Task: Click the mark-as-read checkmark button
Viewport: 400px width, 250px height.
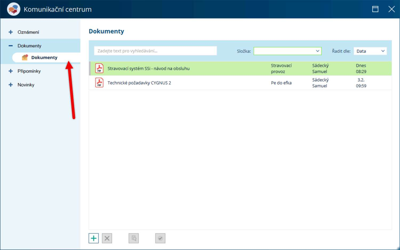Action: tap(160, 238)
